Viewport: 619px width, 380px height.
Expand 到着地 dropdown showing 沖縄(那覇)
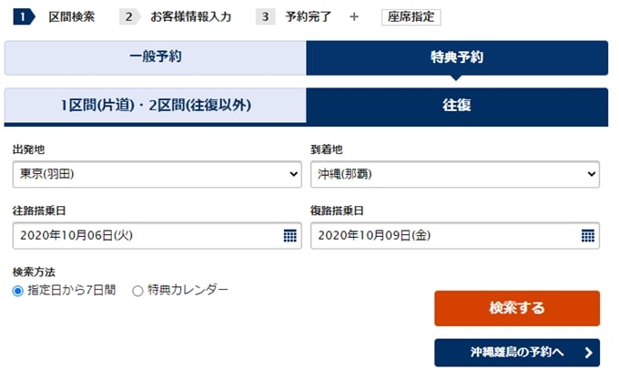pyautogui.click(x=455, y=174)
